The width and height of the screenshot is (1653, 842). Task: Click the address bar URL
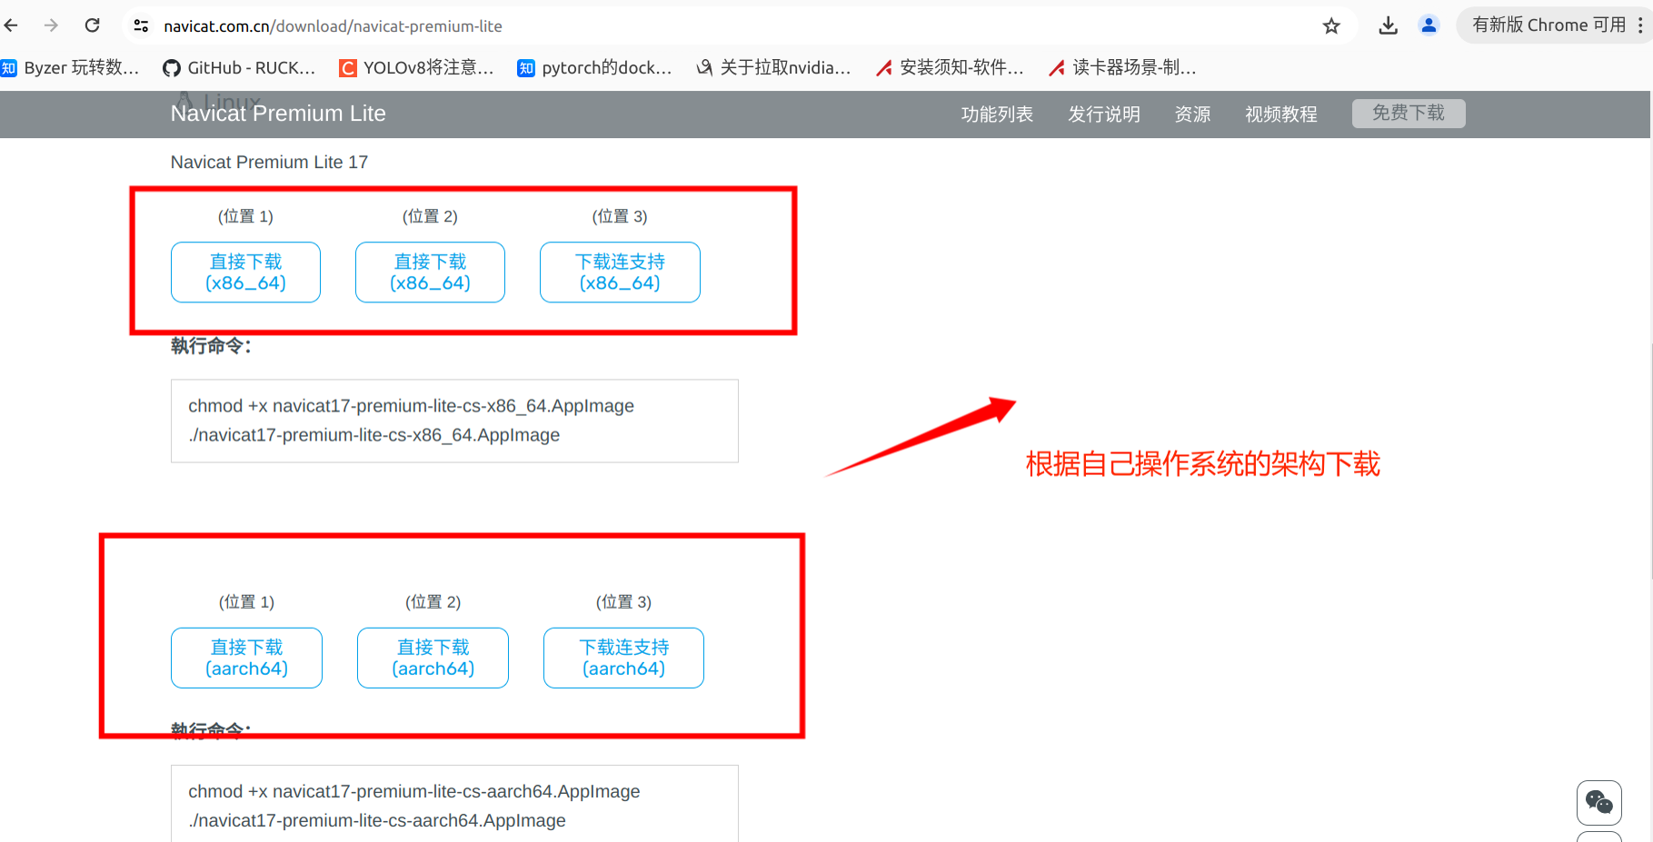tap(333, 26)
